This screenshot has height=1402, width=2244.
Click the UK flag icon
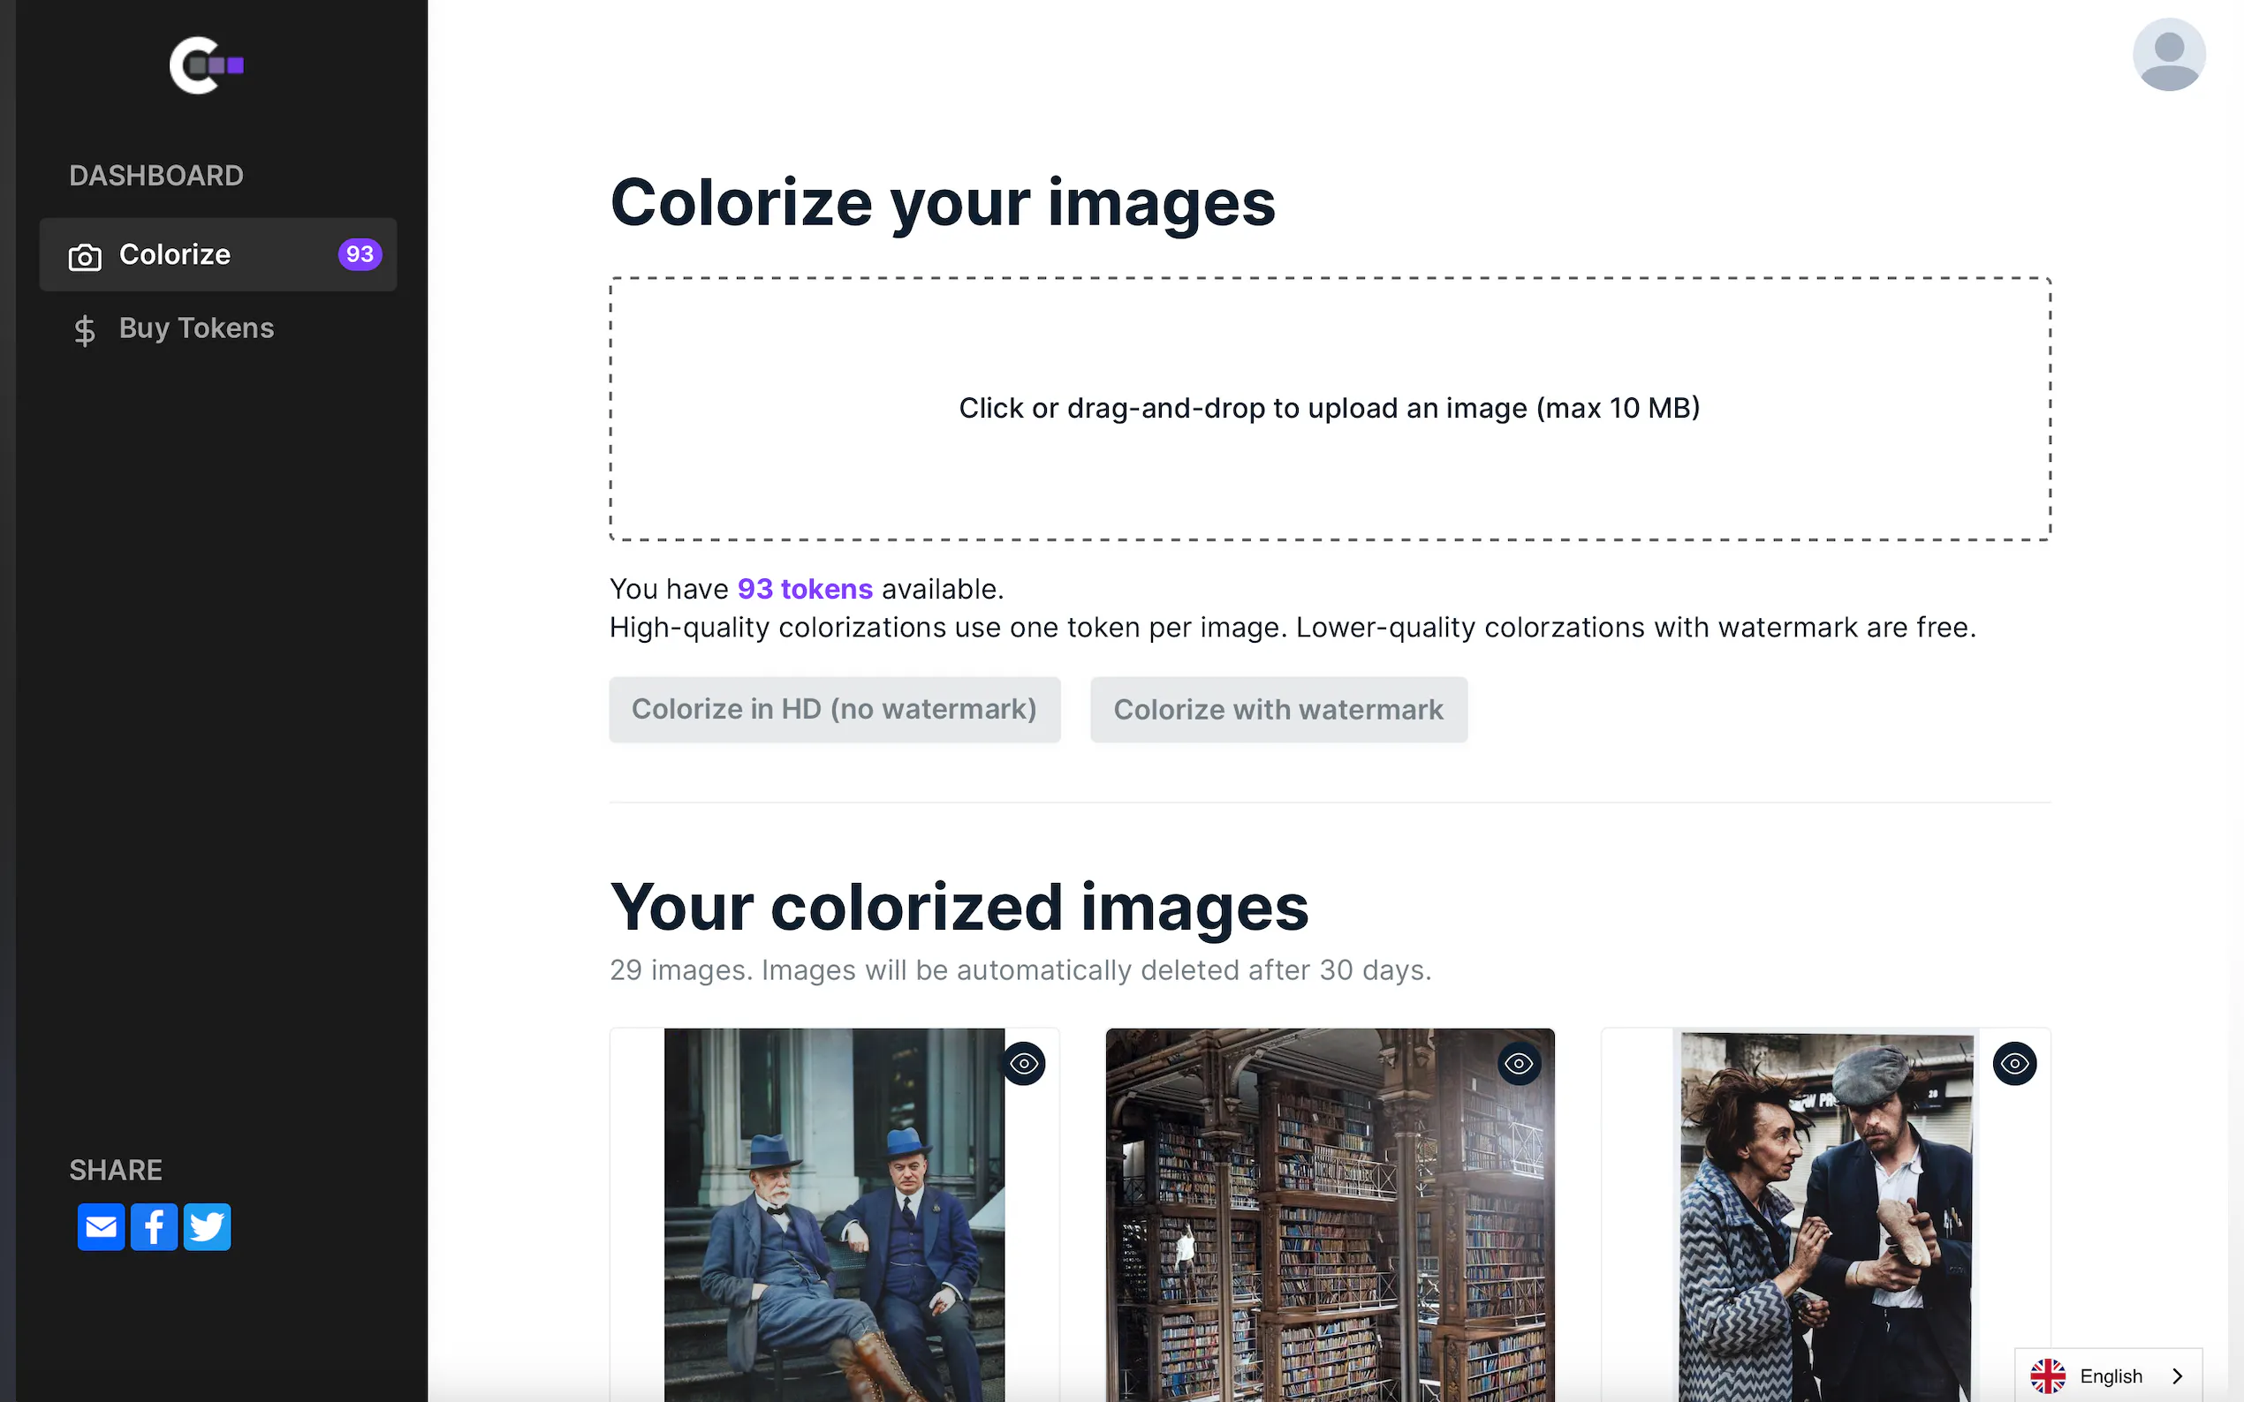tap(2047, 1376)
